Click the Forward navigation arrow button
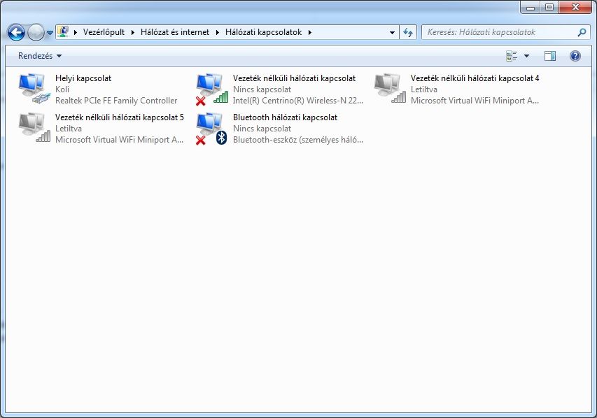Image resolution: width=597 pixels, height=418 pixels. (x=36, y=32)
